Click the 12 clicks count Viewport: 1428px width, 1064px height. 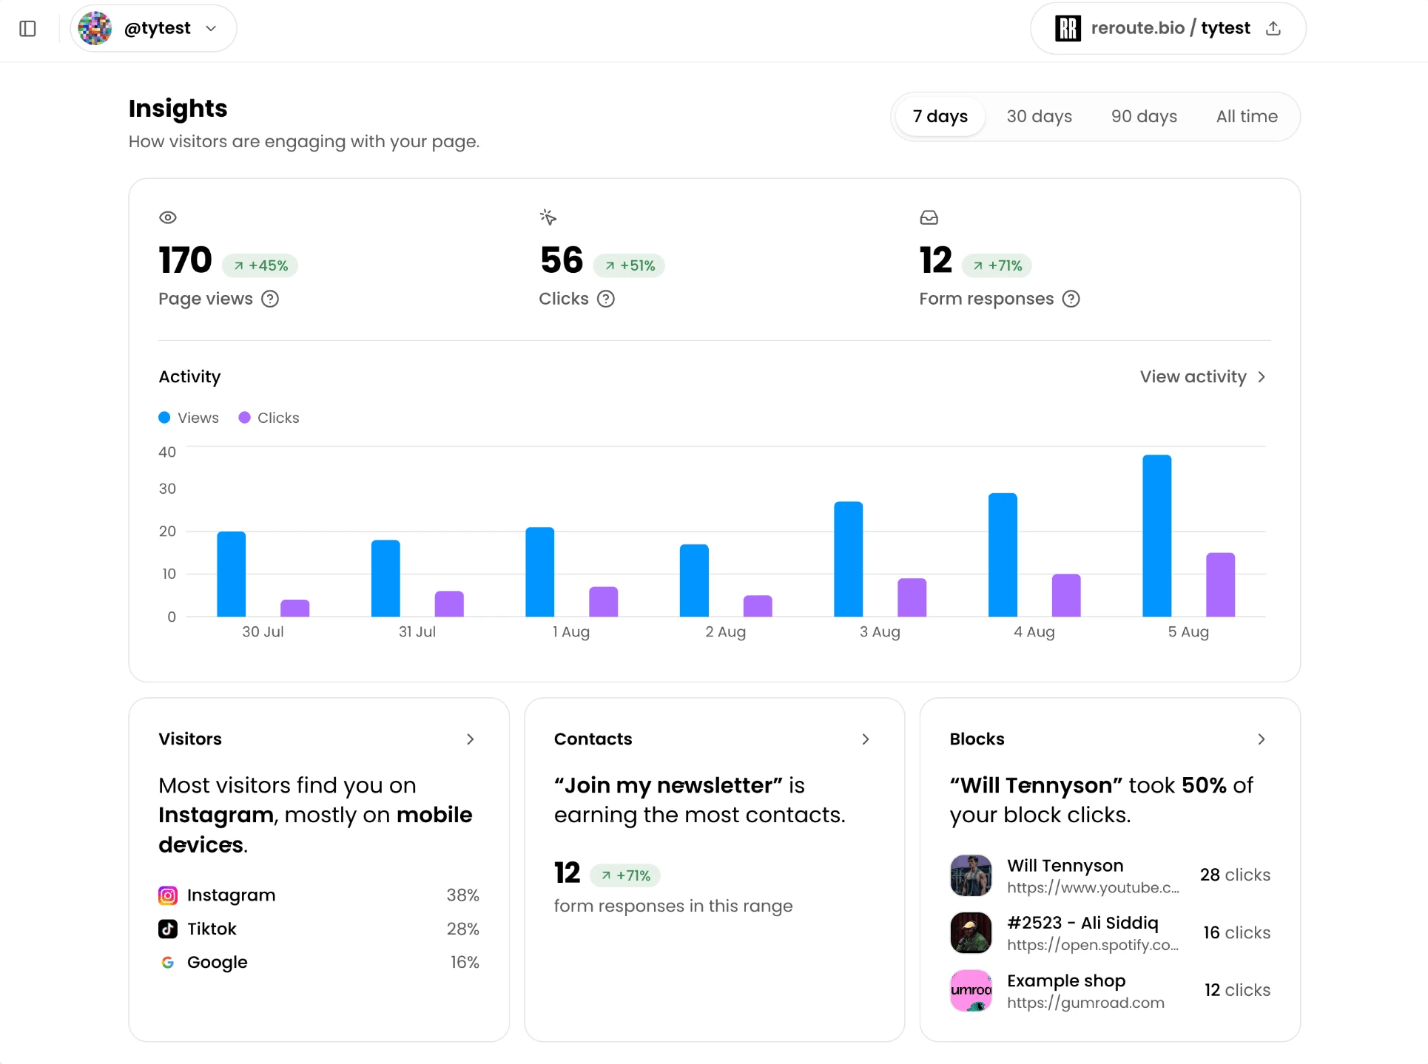click(x=1237, y=991)
